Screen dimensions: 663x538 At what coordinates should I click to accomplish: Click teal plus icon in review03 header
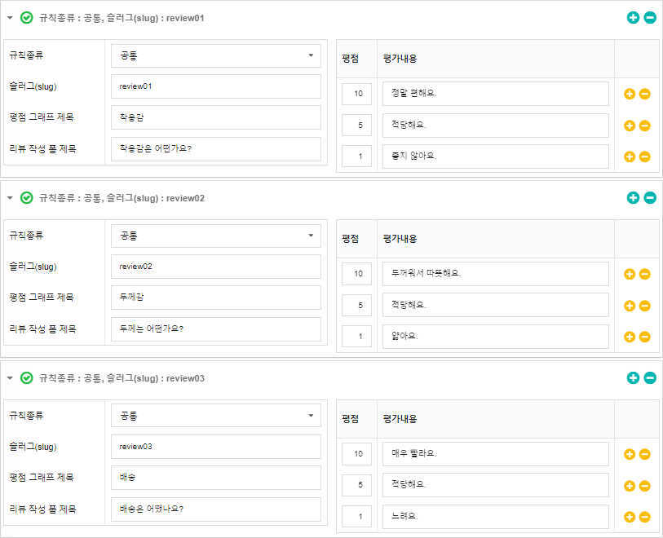[633, 377]
